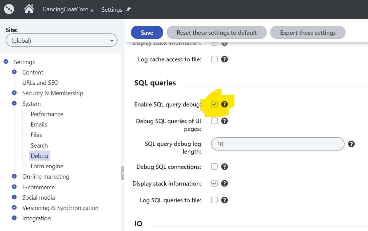Image resolution: width=368 pixels, height=231 pixels.
Task: Expand the Integration node
Action: [14, 218]
